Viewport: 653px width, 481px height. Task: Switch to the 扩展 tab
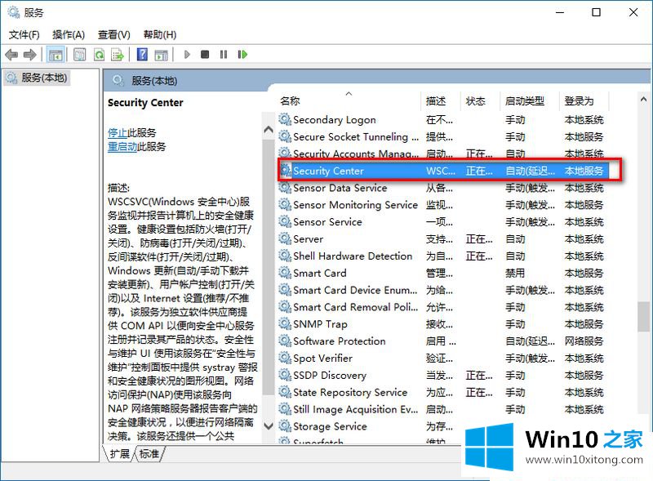[119, 453]
